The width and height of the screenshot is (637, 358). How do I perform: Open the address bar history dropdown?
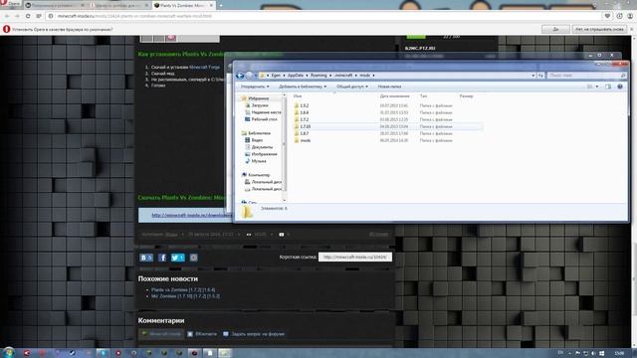[x=533, y=76]
